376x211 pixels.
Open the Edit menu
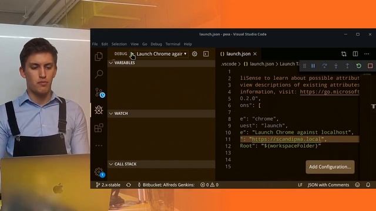pos(105,44)
